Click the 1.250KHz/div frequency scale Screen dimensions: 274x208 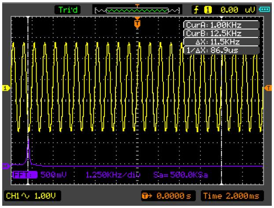point(113,175)
